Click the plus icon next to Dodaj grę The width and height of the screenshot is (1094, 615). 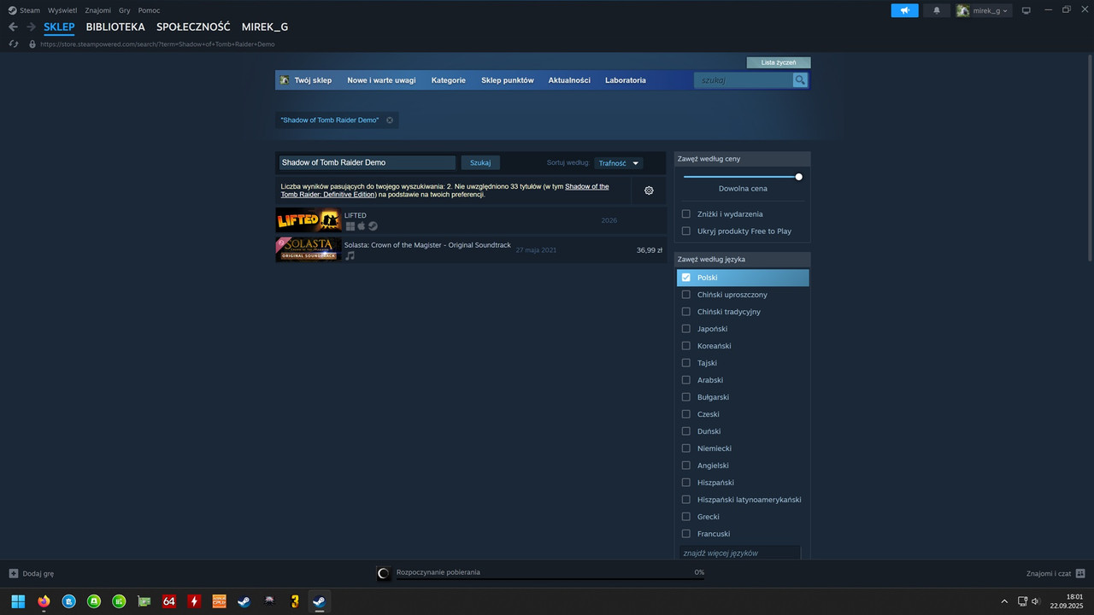[13, 573]
